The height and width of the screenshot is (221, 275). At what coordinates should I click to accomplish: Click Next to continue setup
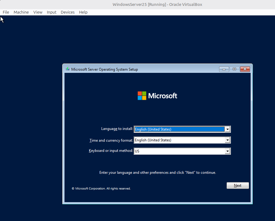238,186
